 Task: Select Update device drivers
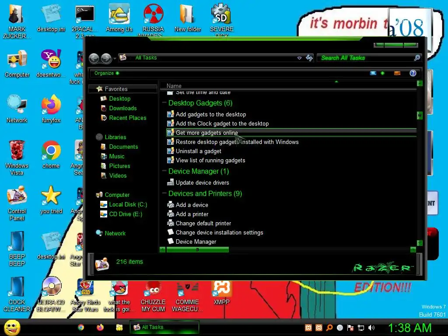(x=202, y=182)
